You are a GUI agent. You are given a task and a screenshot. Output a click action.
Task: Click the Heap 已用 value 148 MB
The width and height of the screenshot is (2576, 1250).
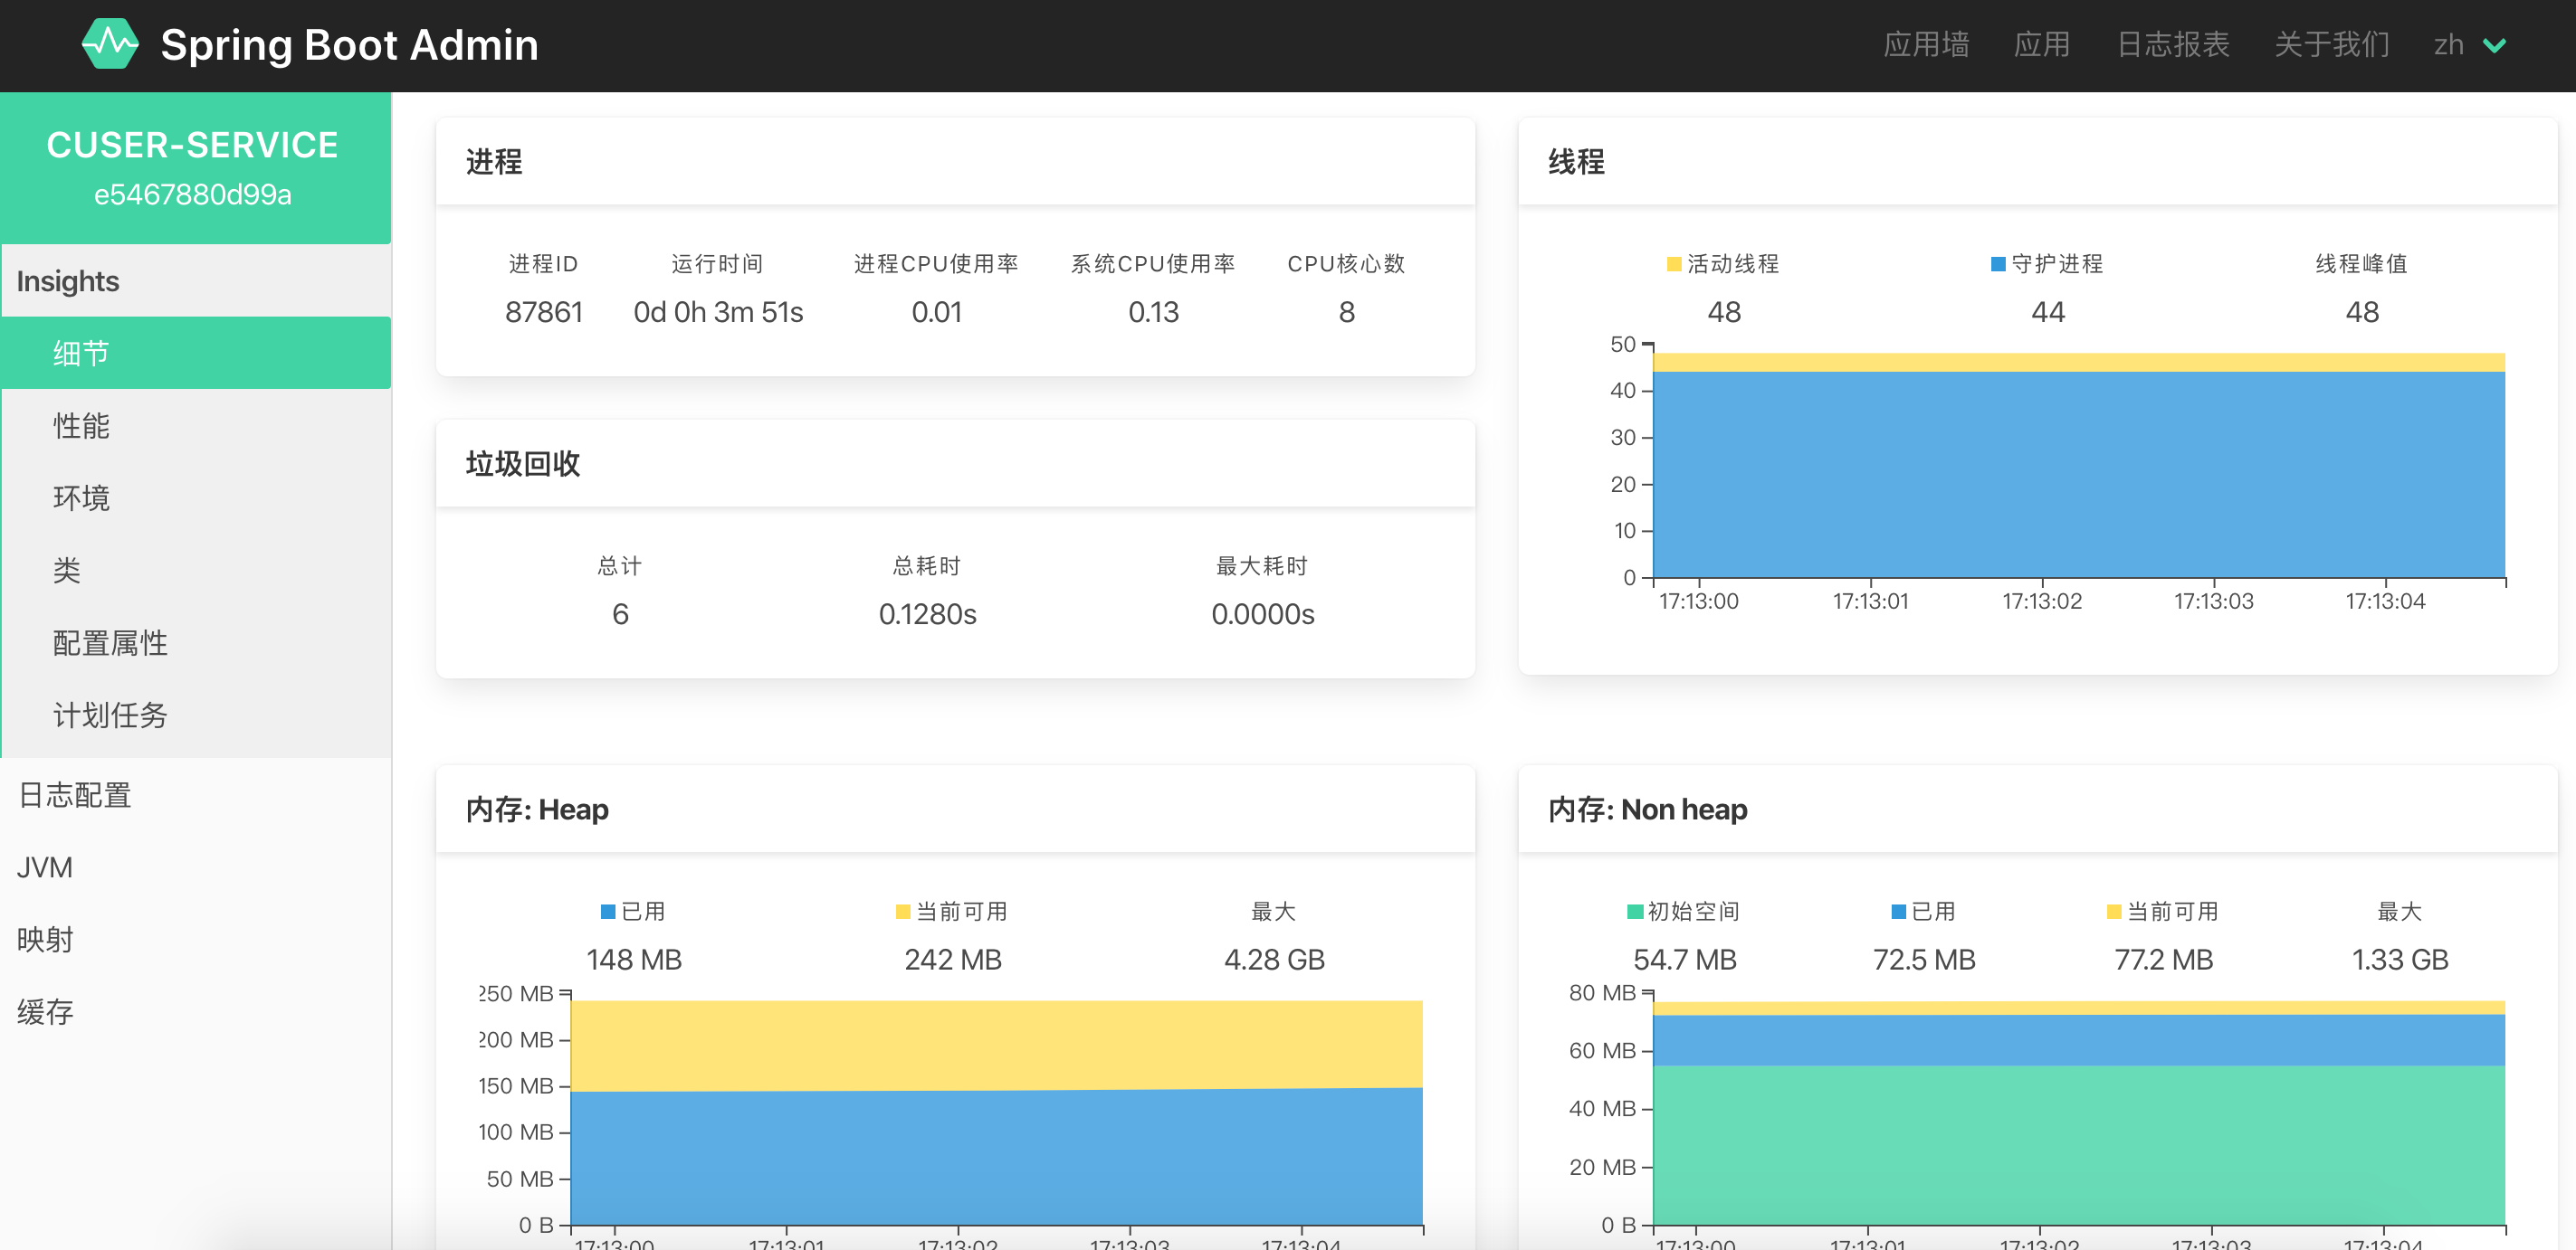(x=634, y=960)
